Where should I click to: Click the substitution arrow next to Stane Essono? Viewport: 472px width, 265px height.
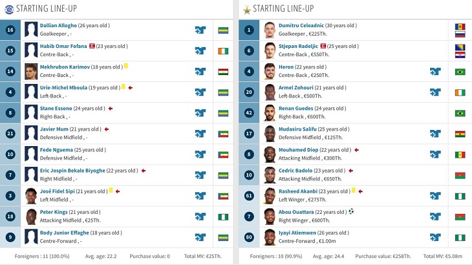coord(111,109)
